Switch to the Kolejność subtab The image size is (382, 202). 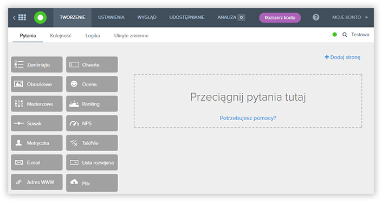pos(61,36)
